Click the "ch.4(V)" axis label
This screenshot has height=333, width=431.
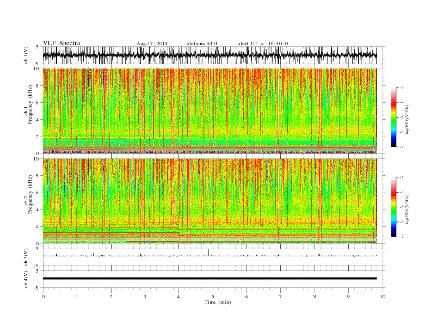point(26,279)
